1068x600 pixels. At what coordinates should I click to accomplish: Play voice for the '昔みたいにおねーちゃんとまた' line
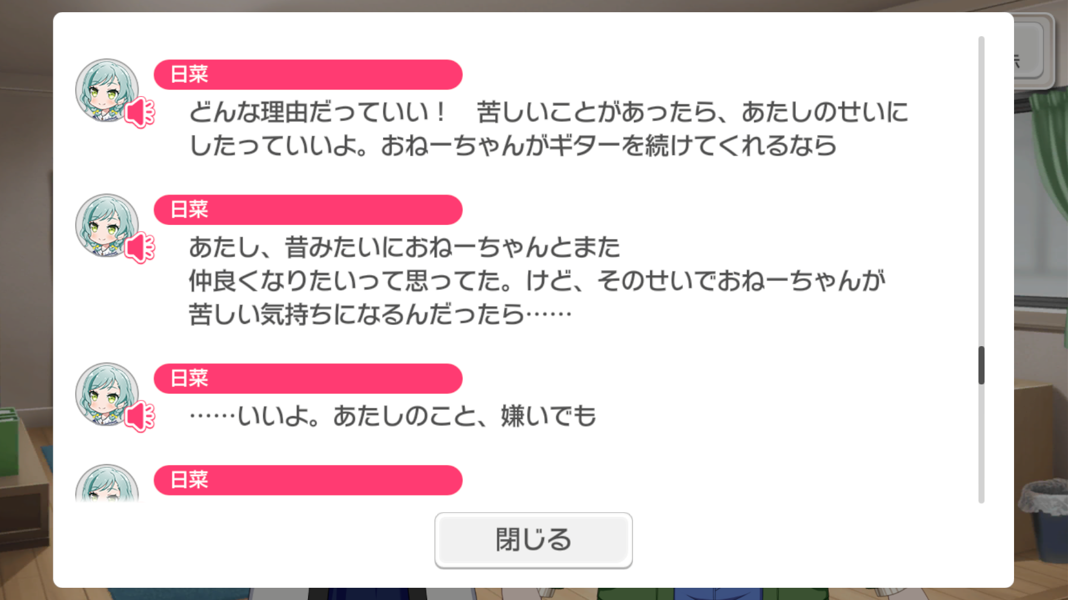139,248
